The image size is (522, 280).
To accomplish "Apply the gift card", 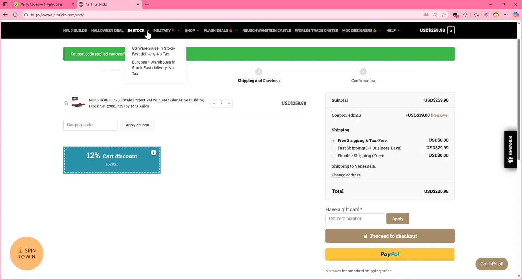I will point(397,219).
